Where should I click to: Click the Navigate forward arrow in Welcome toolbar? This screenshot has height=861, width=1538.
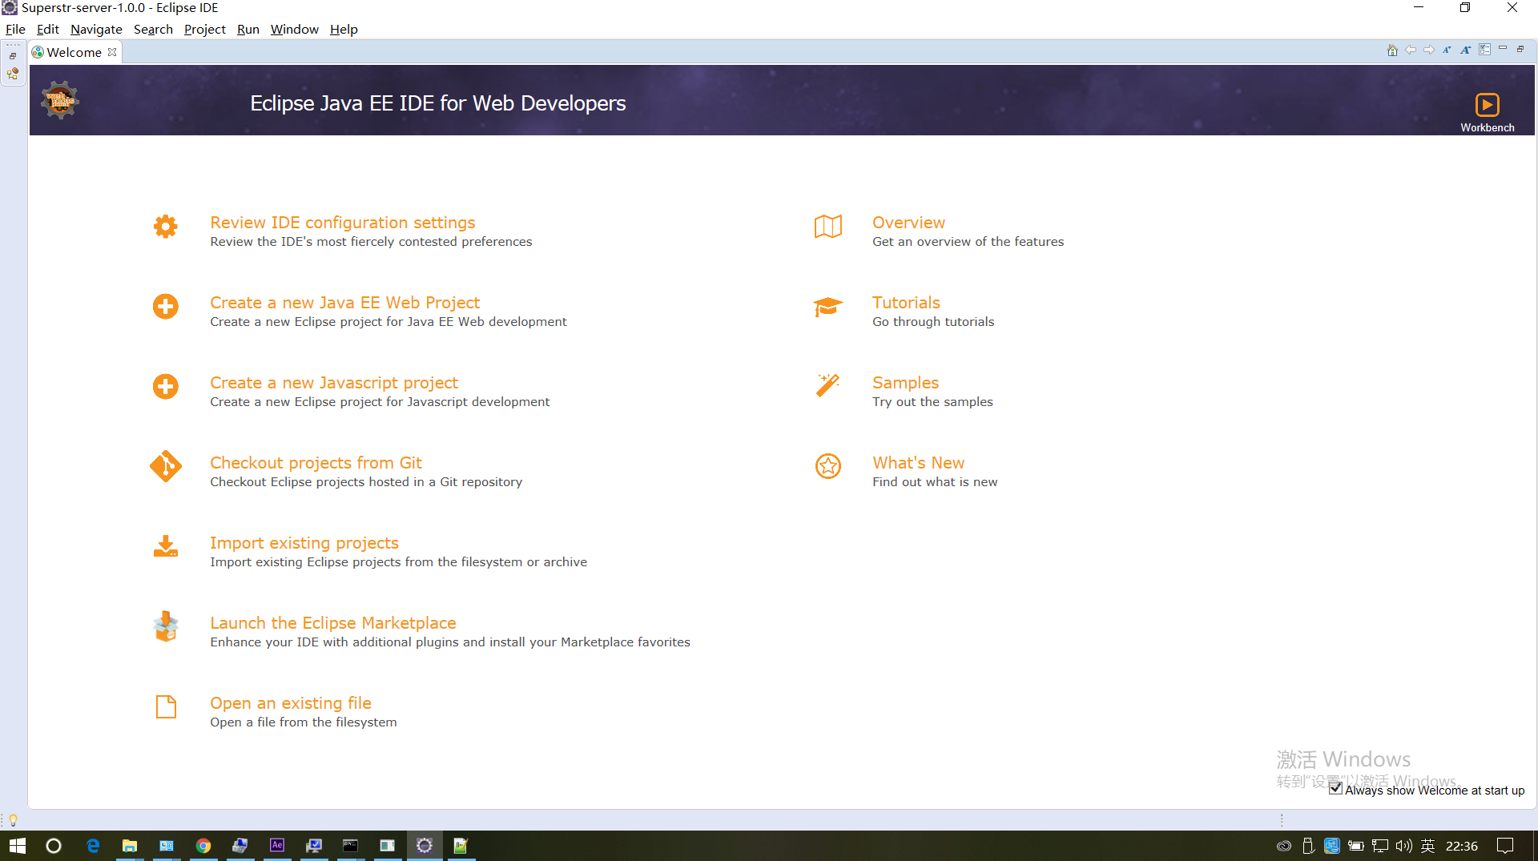click(1429, 50)
